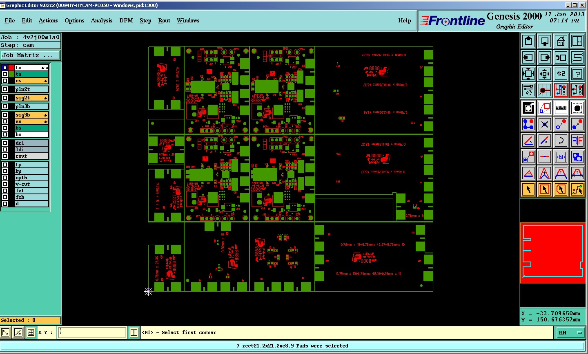The height and width of the screenshot is (354, 588).
Task: Click the previous view icon
Action: pyautogui.click(x=561, y=57)
